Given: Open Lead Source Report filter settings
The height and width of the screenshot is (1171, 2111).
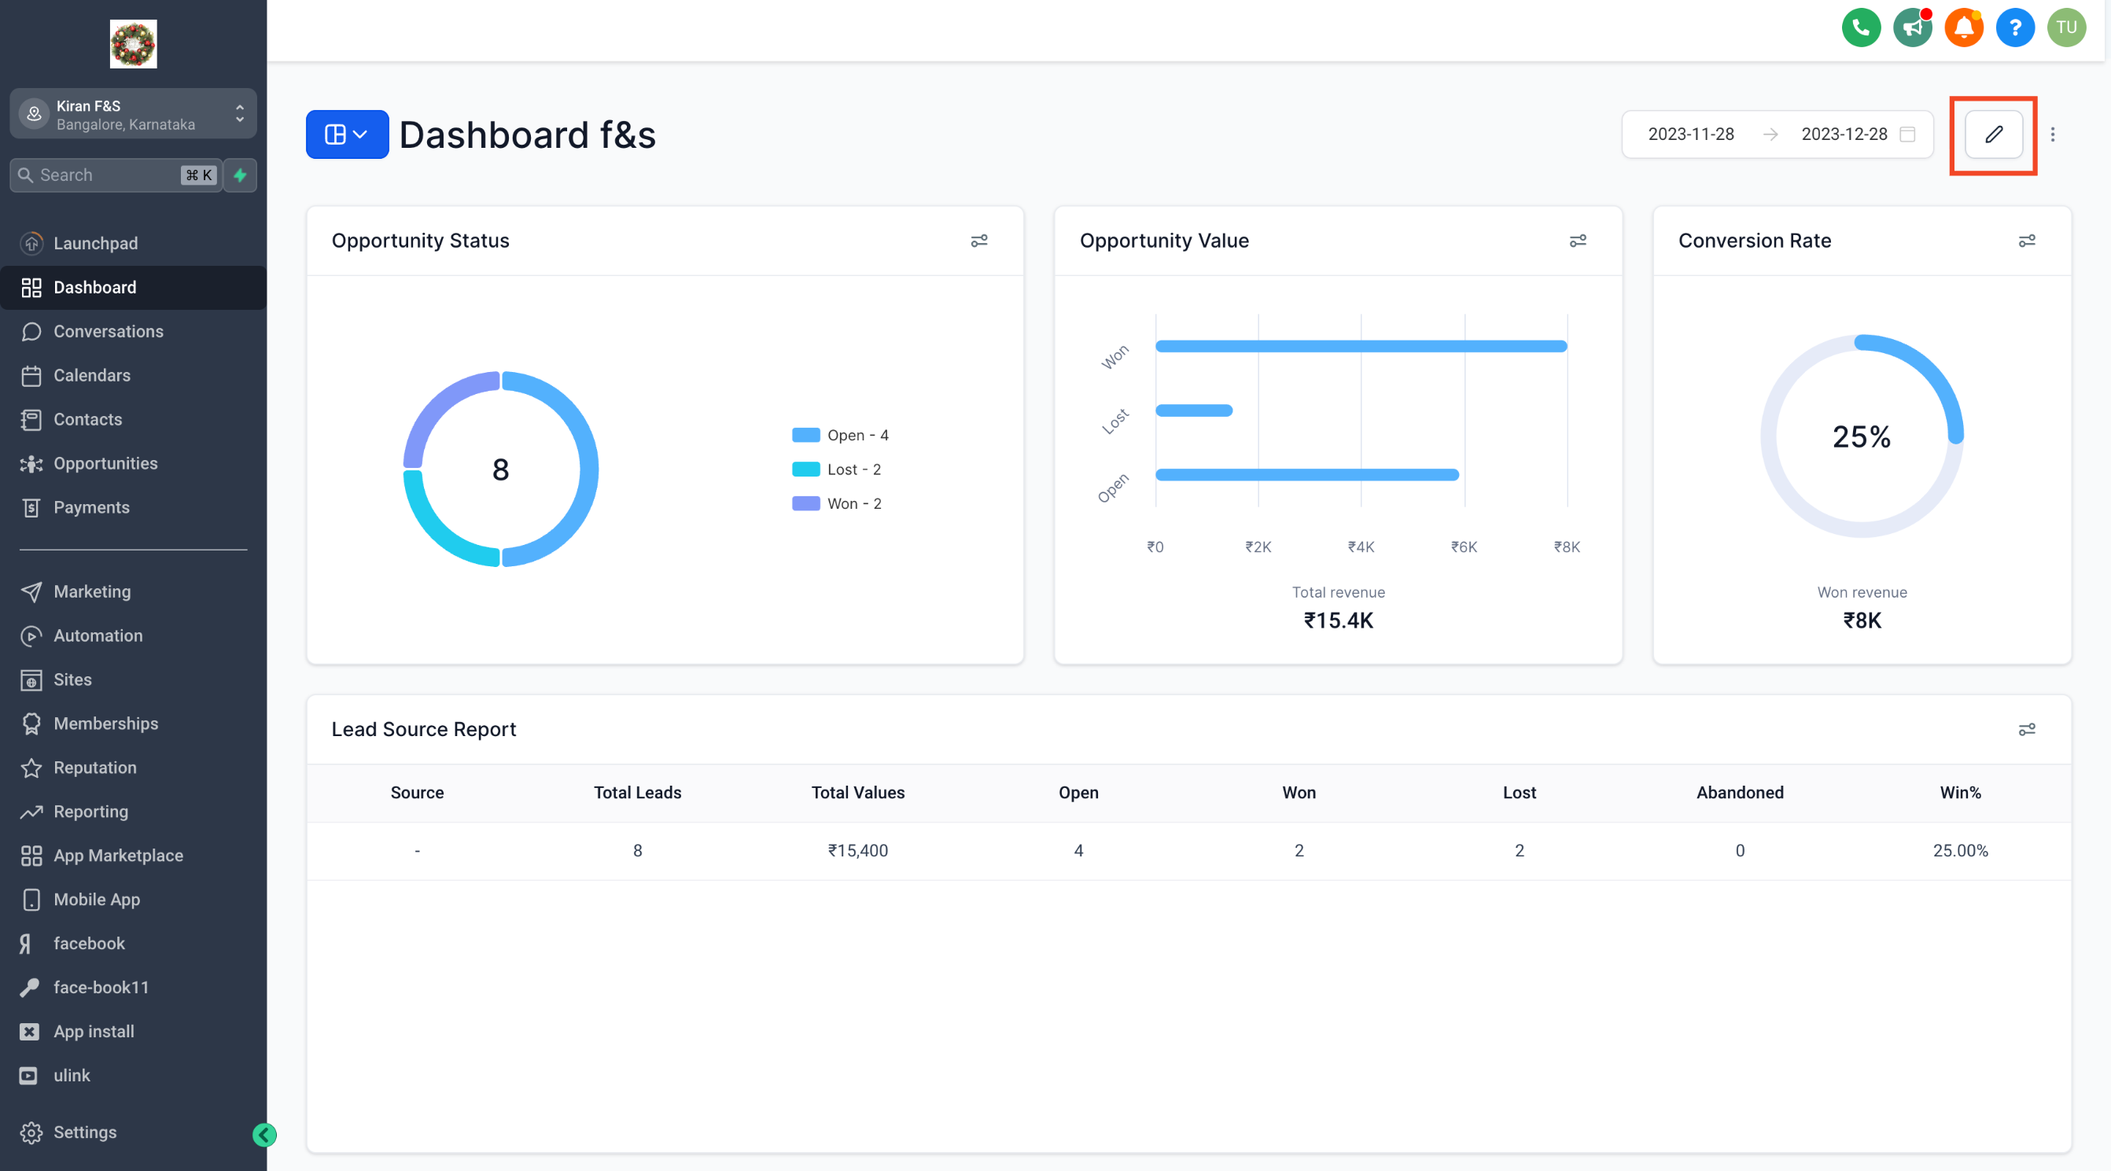Looking at the screenshot, I should point(2026,729).
